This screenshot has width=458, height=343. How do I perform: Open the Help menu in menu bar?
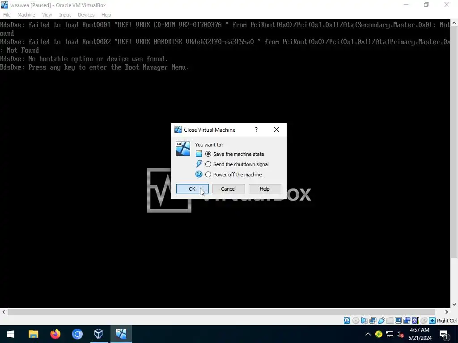pos(106,15)
